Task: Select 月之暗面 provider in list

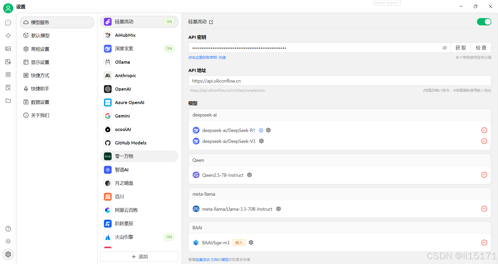Action: click(x=139, y=183)
